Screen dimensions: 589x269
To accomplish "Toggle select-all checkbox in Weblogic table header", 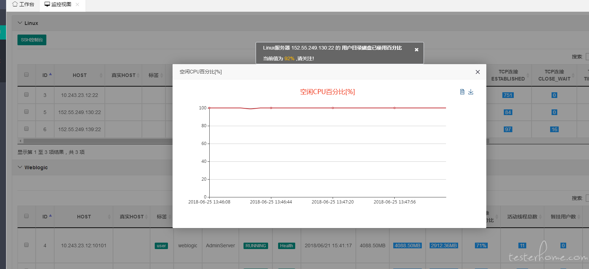I will tap(26, 216).
